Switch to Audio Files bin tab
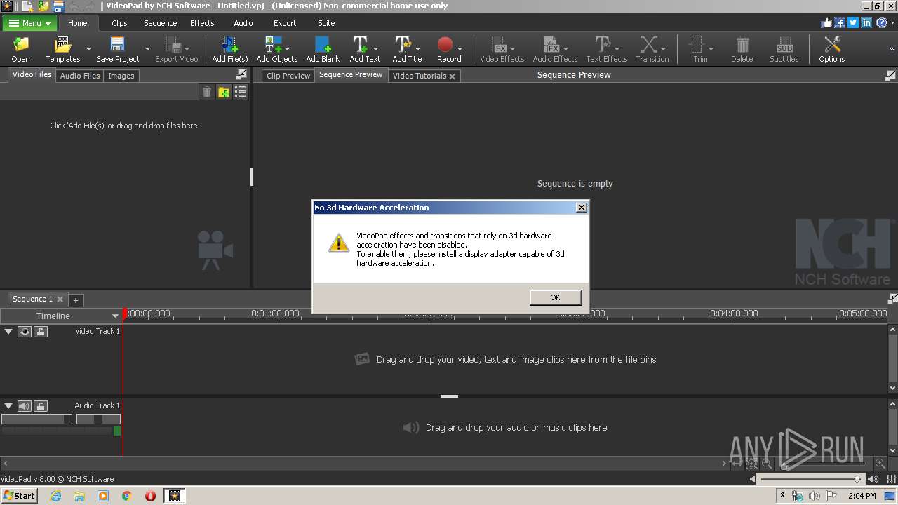 point(80,75)
